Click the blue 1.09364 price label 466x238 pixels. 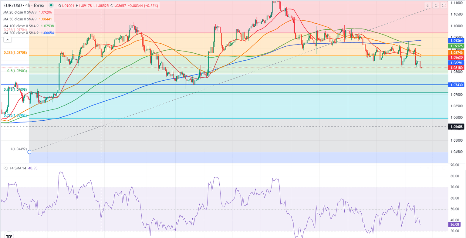[456, 40]
